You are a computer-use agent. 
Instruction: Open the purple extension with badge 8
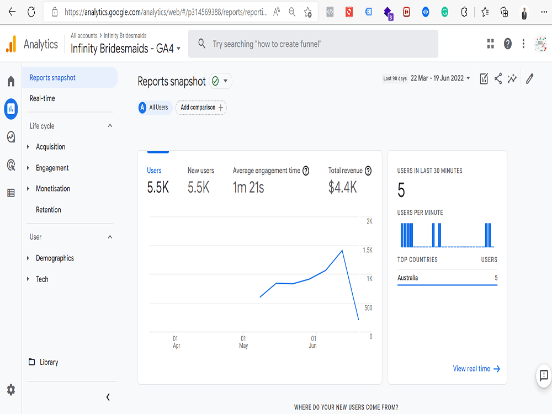(388, 13)
